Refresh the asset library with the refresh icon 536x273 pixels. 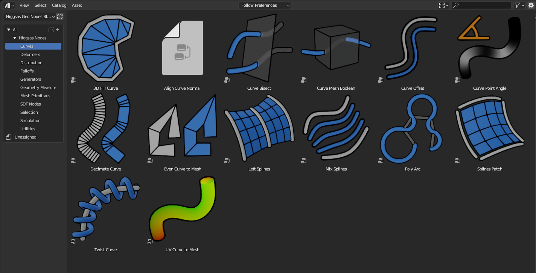59,17
